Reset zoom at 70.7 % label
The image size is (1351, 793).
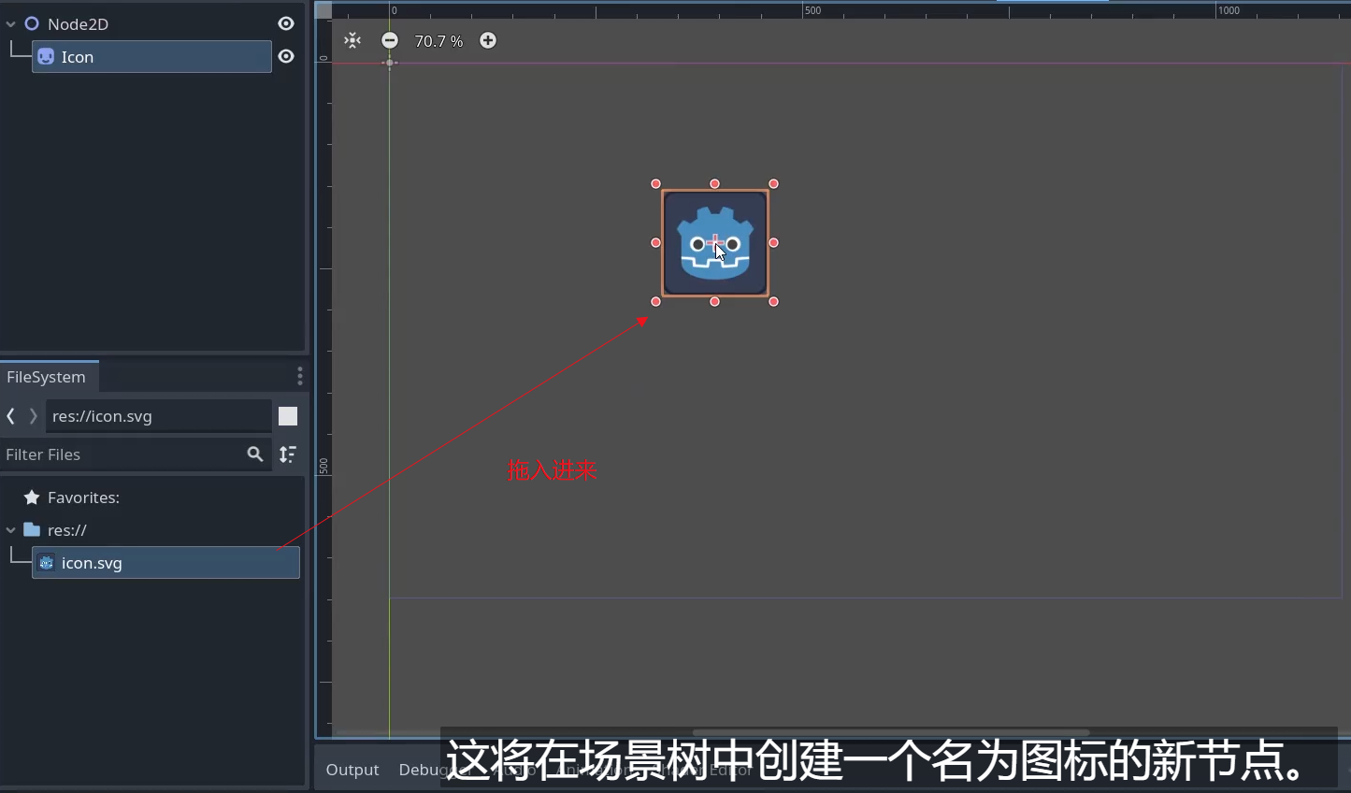click(438, 41)
